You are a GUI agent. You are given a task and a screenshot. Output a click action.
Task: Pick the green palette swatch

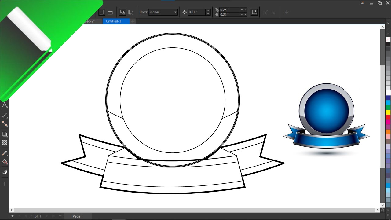coord(388,107)
